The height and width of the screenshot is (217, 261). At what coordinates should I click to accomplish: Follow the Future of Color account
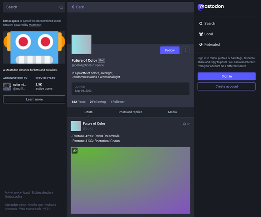(x=170, y=50)
